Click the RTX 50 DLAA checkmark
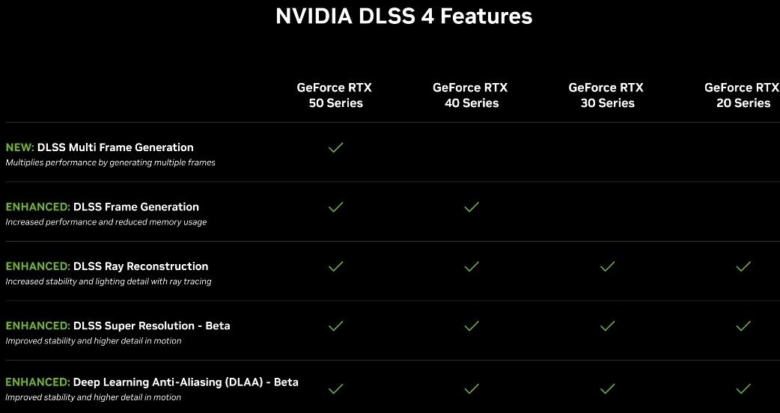This screenshot has height=413, width=780. click(x=336, y=388)
